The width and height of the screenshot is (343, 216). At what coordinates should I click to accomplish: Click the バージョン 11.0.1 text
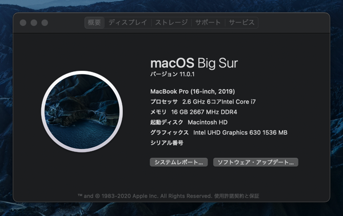173,74
